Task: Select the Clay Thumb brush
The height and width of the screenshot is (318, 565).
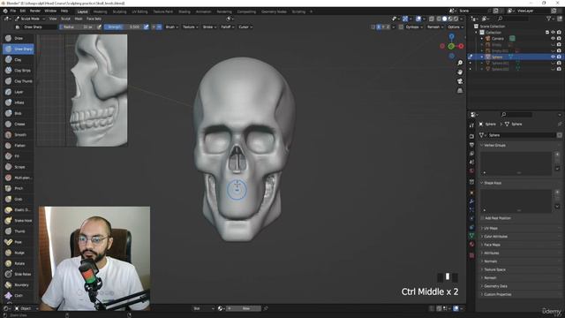Action: pyautogui.click(x=18, y=81)
